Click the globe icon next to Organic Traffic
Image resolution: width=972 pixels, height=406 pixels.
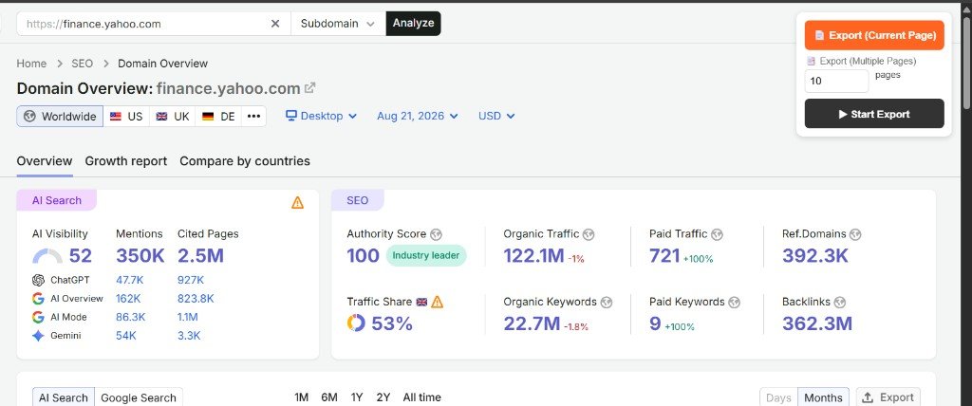click(589, 234)
